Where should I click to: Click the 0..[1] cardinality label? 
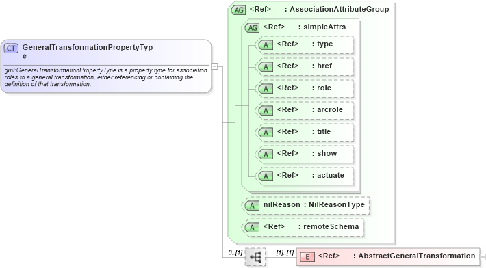tap(235, 252)
